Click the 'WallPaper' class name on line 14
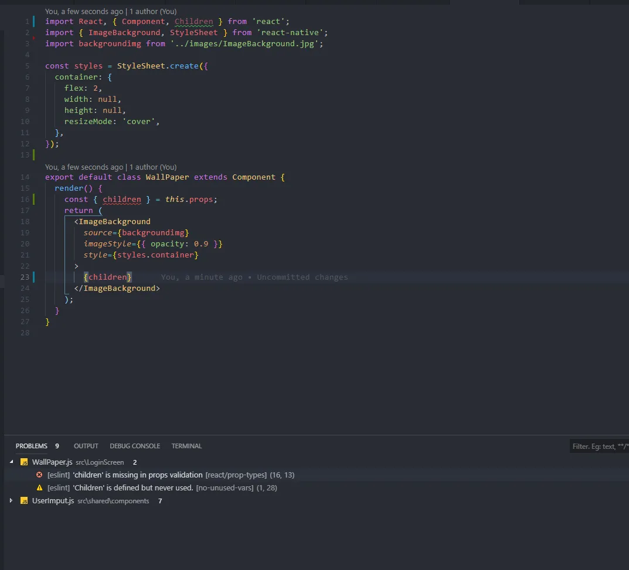629x570 pixels. pyautogui.click(x=167, y=177)
